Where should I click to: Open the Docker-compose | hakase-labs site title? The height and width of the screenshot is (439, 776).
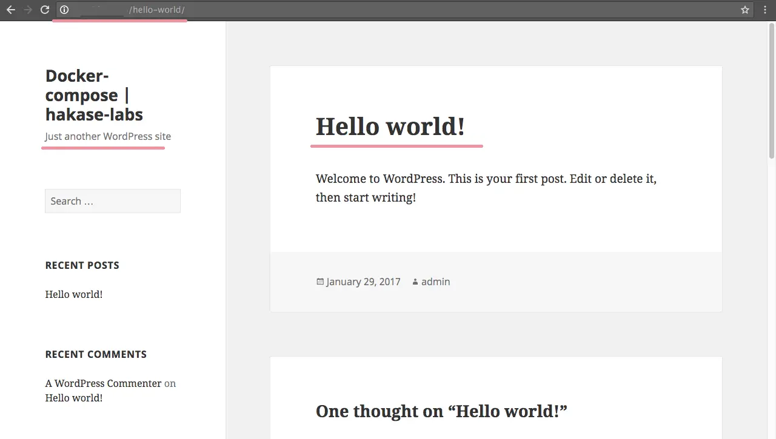click(95, 95)
